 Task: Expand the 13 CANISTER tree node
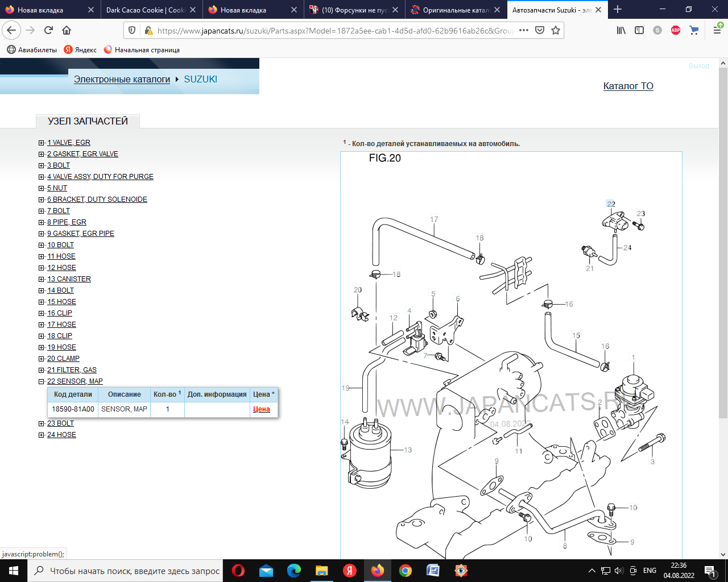42,279
